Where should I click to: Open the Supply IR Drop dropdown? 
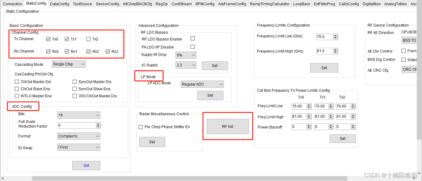coord(186,55)
